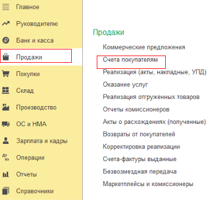Click the grid icon for Склад

click(6, 91)
